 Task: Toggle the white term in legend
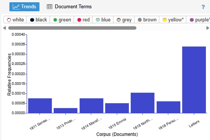tap(15, 20)
